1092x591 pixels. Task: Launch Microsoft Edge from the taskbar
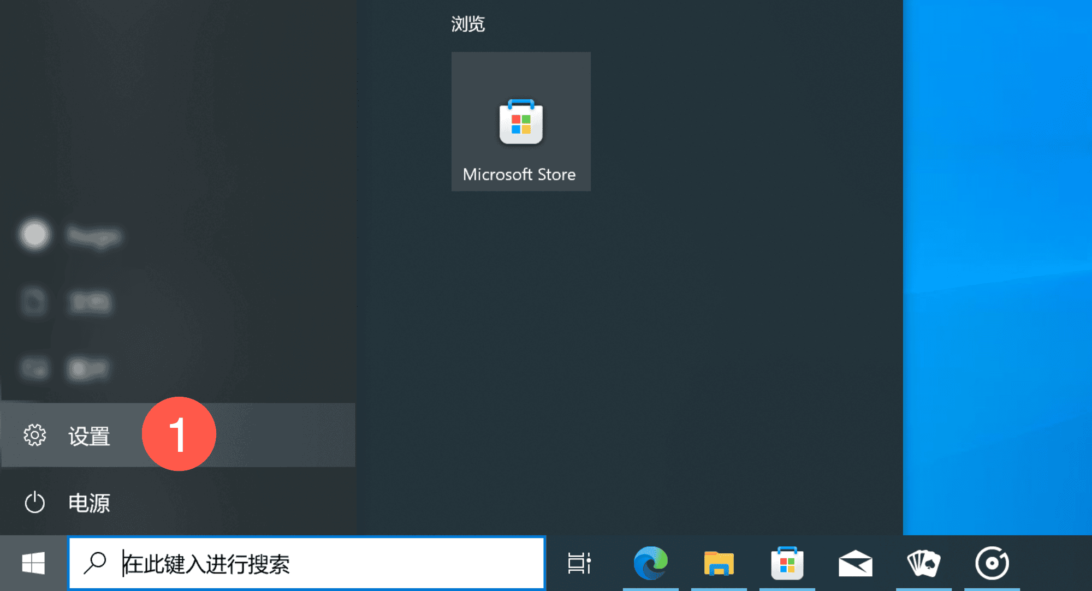(650, 563)
